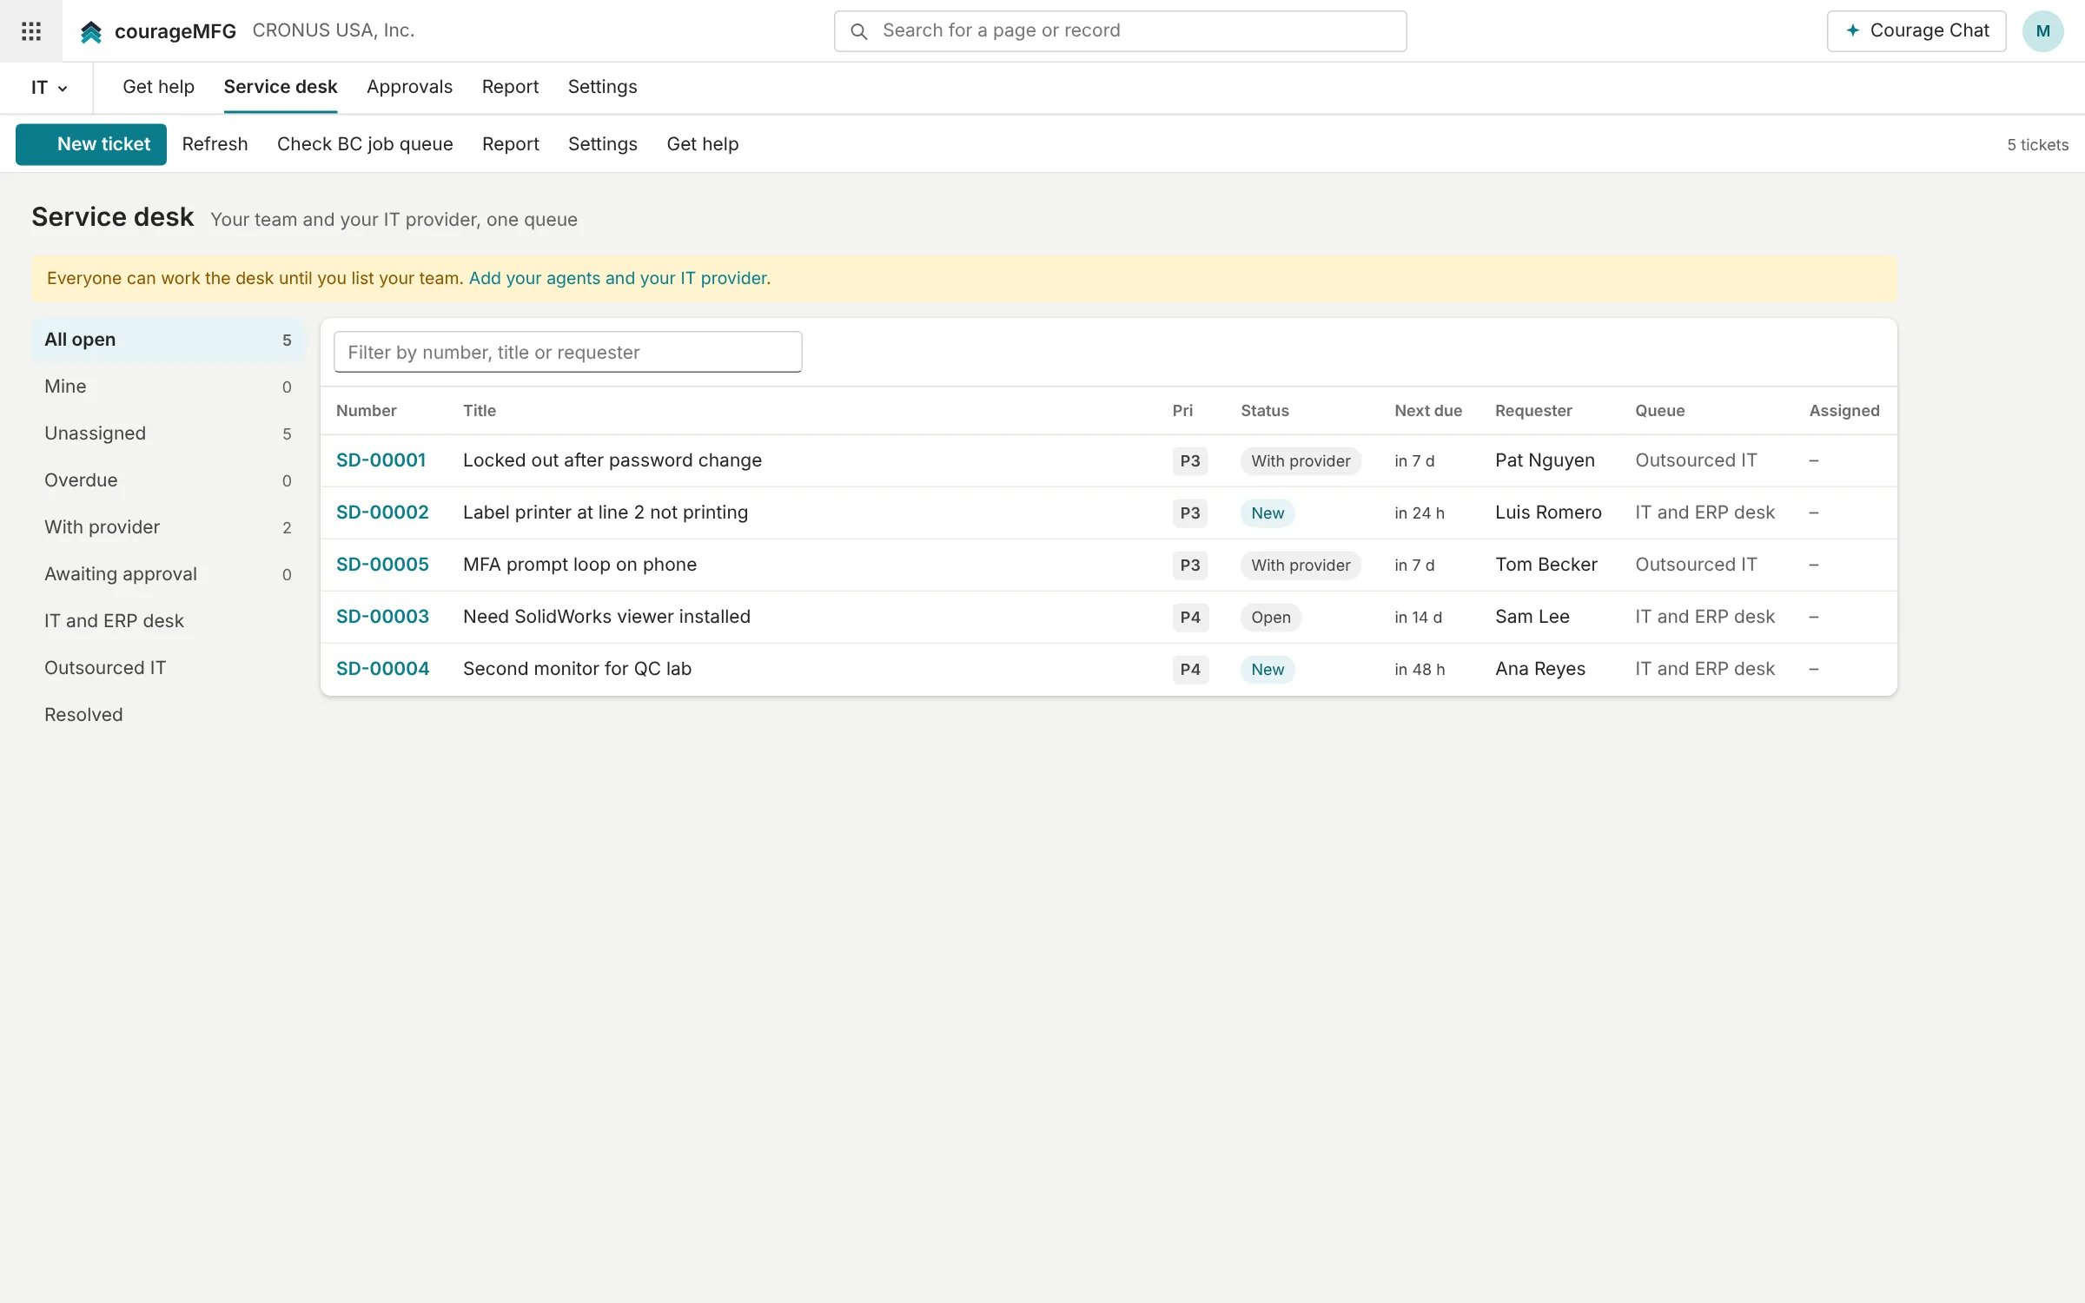Click title MFA prompt loop on phone
This screenshot has height=1303, width=2085.
point(579,565)
